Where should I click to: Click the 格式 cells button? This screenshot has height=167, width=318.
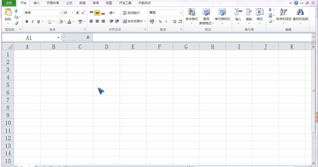point(259,16)
